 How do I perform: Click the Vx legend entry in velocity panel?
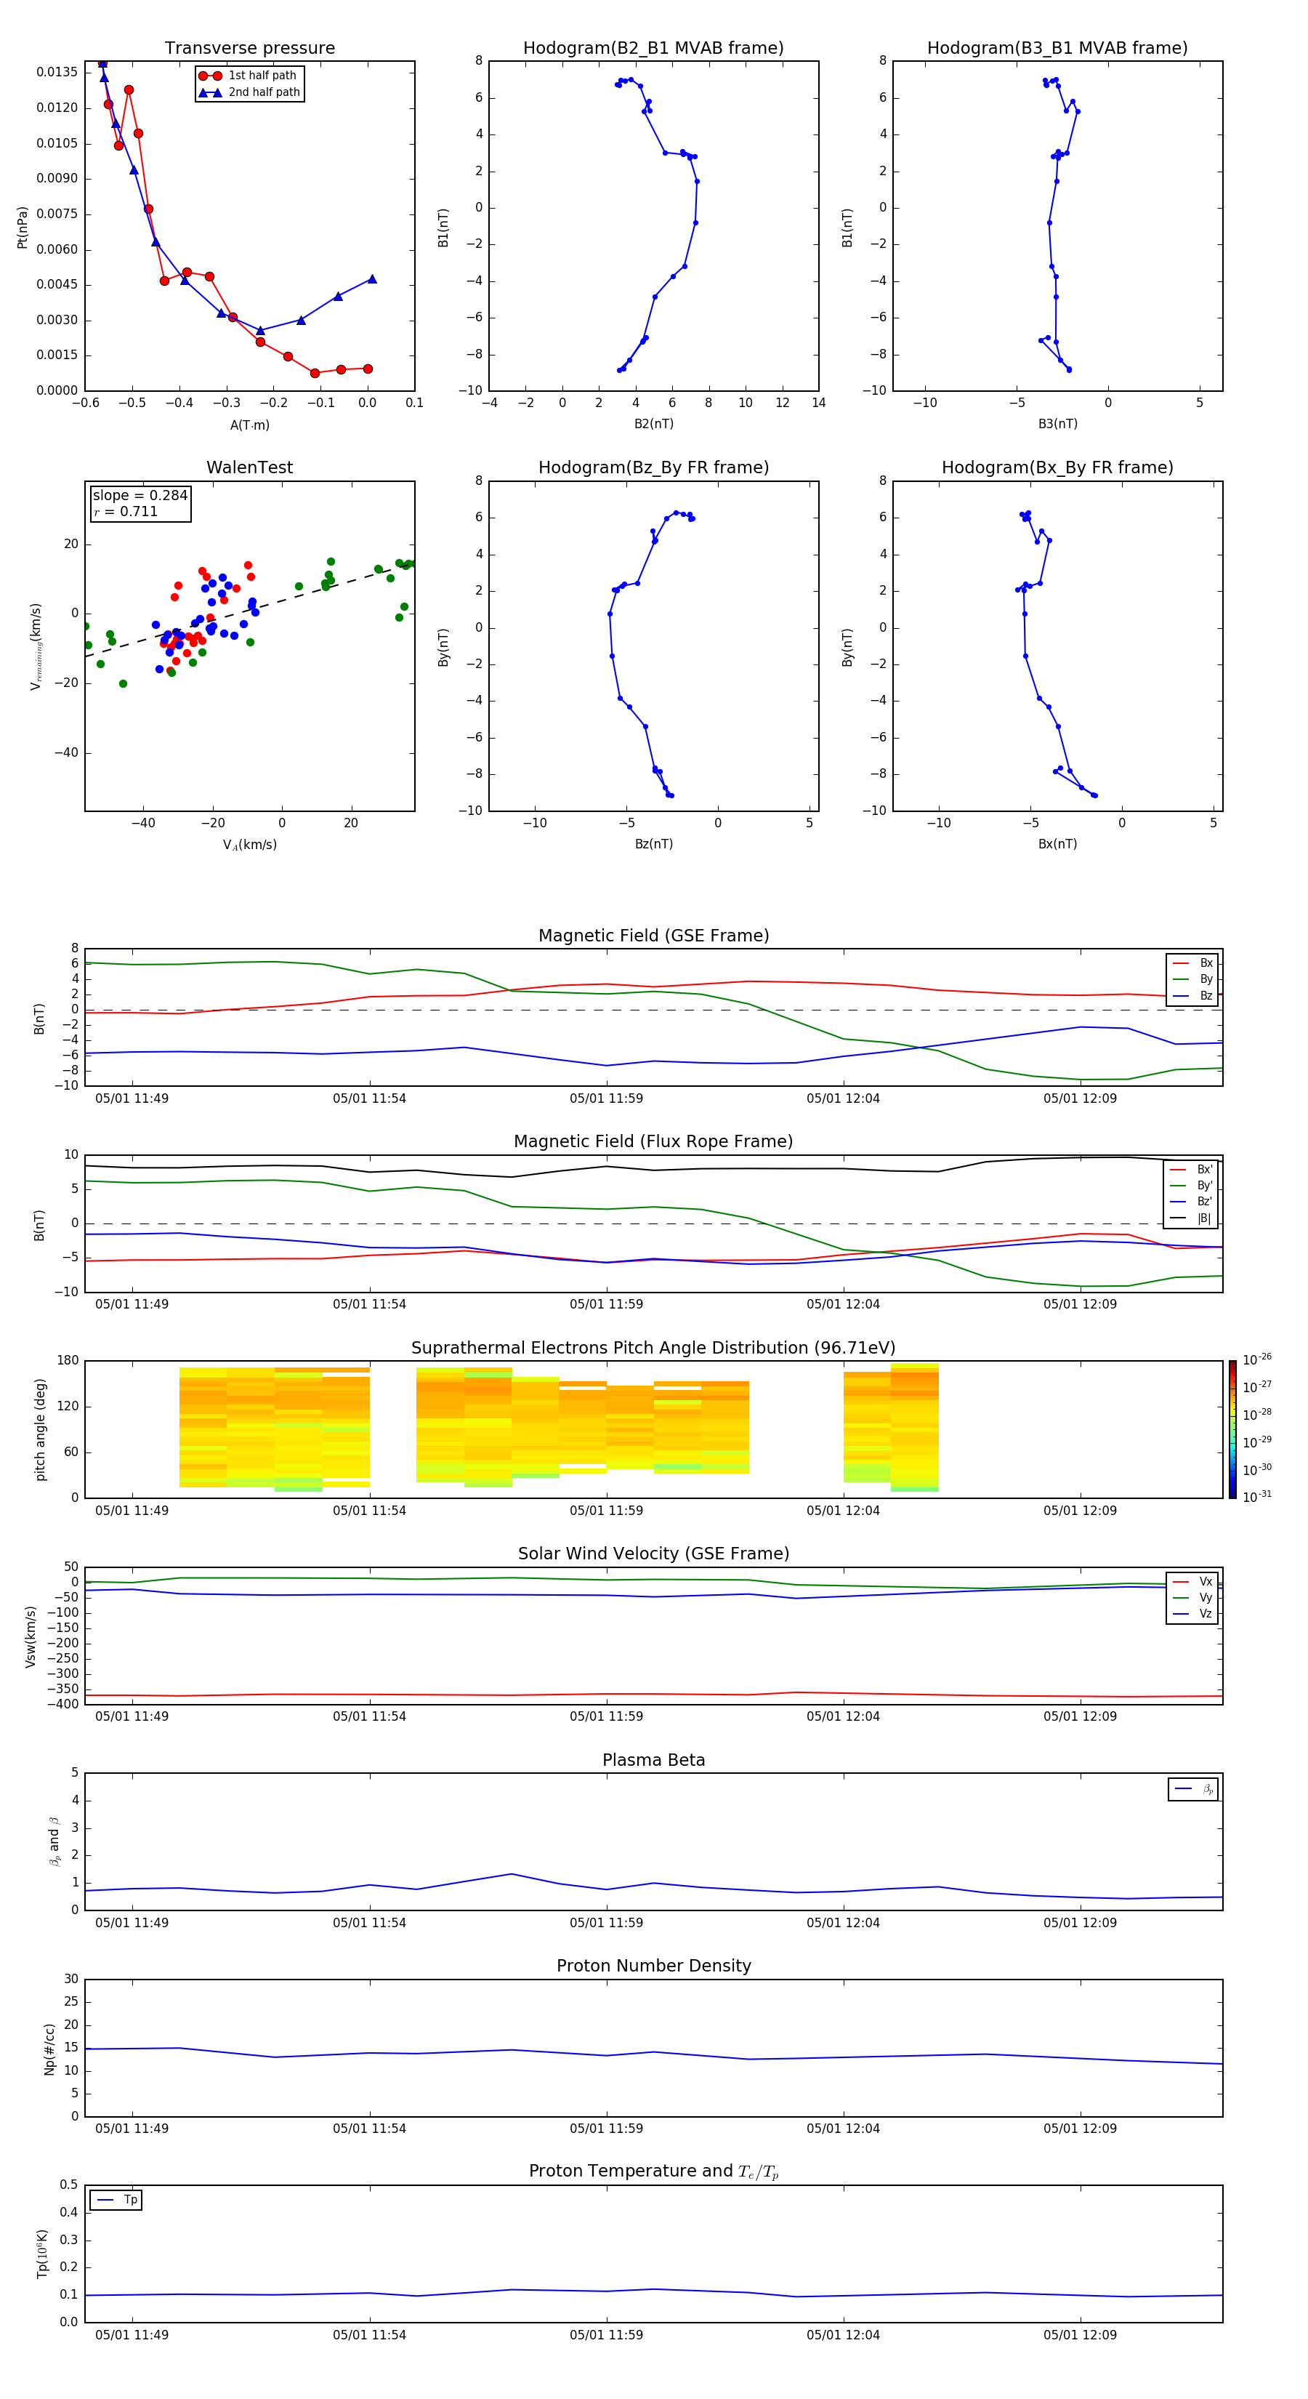click(1192, 1581)
